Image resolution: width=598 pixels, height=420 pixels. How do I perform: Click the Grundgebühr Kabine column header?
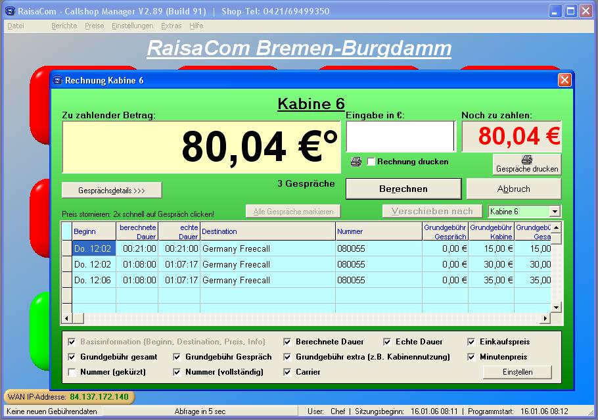click(492, 231)
